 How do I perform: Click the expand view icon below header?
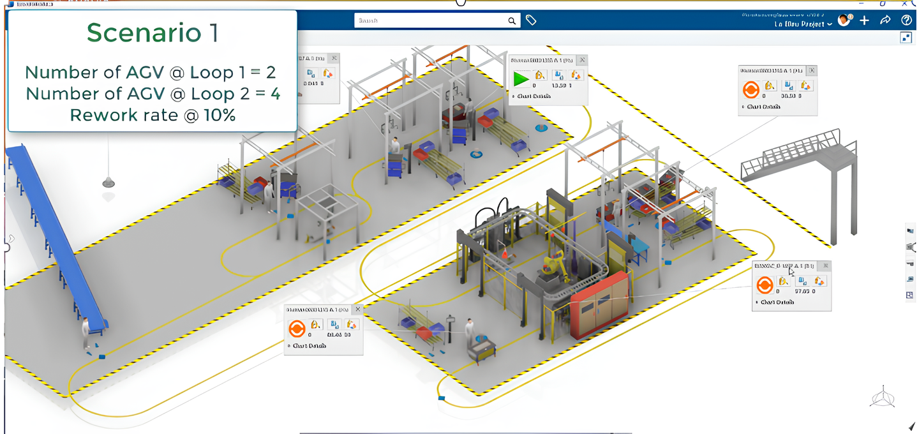906,38
